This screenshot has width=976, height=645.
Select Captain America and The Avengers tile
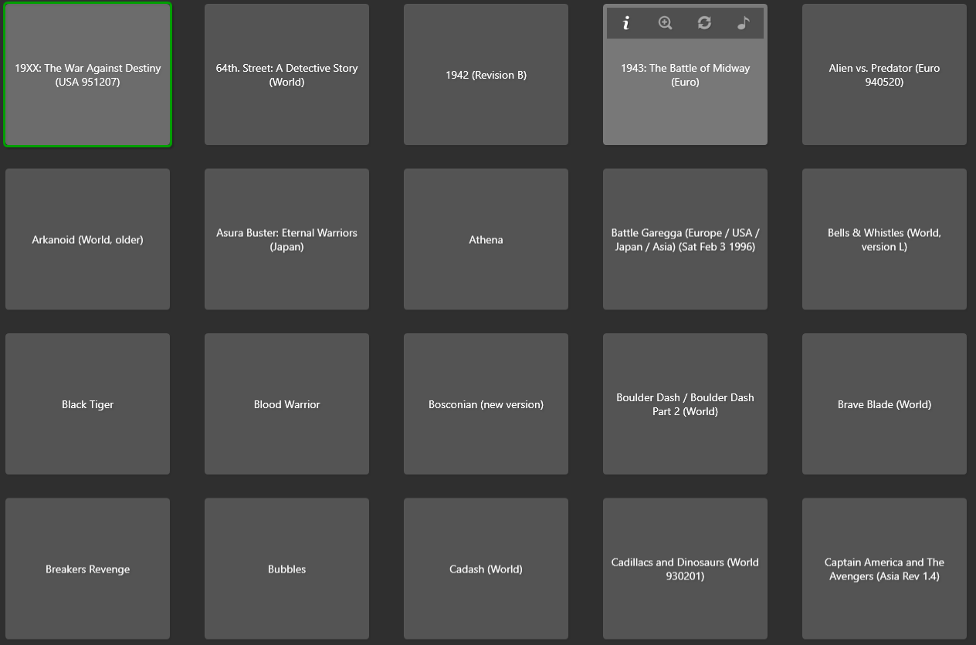point(884,569)
